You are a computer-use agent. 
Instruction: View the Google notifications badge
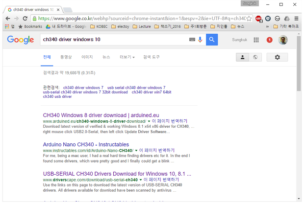(x=269, y=40)
